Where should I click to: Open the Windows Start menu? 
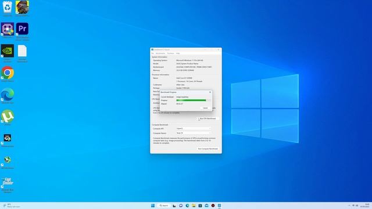coord(153,206)
